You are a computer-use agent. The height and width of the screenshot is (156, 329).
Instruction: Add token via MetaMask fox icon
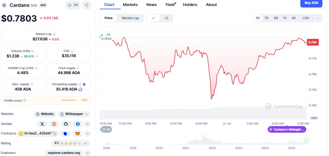[x=77, y=134]
